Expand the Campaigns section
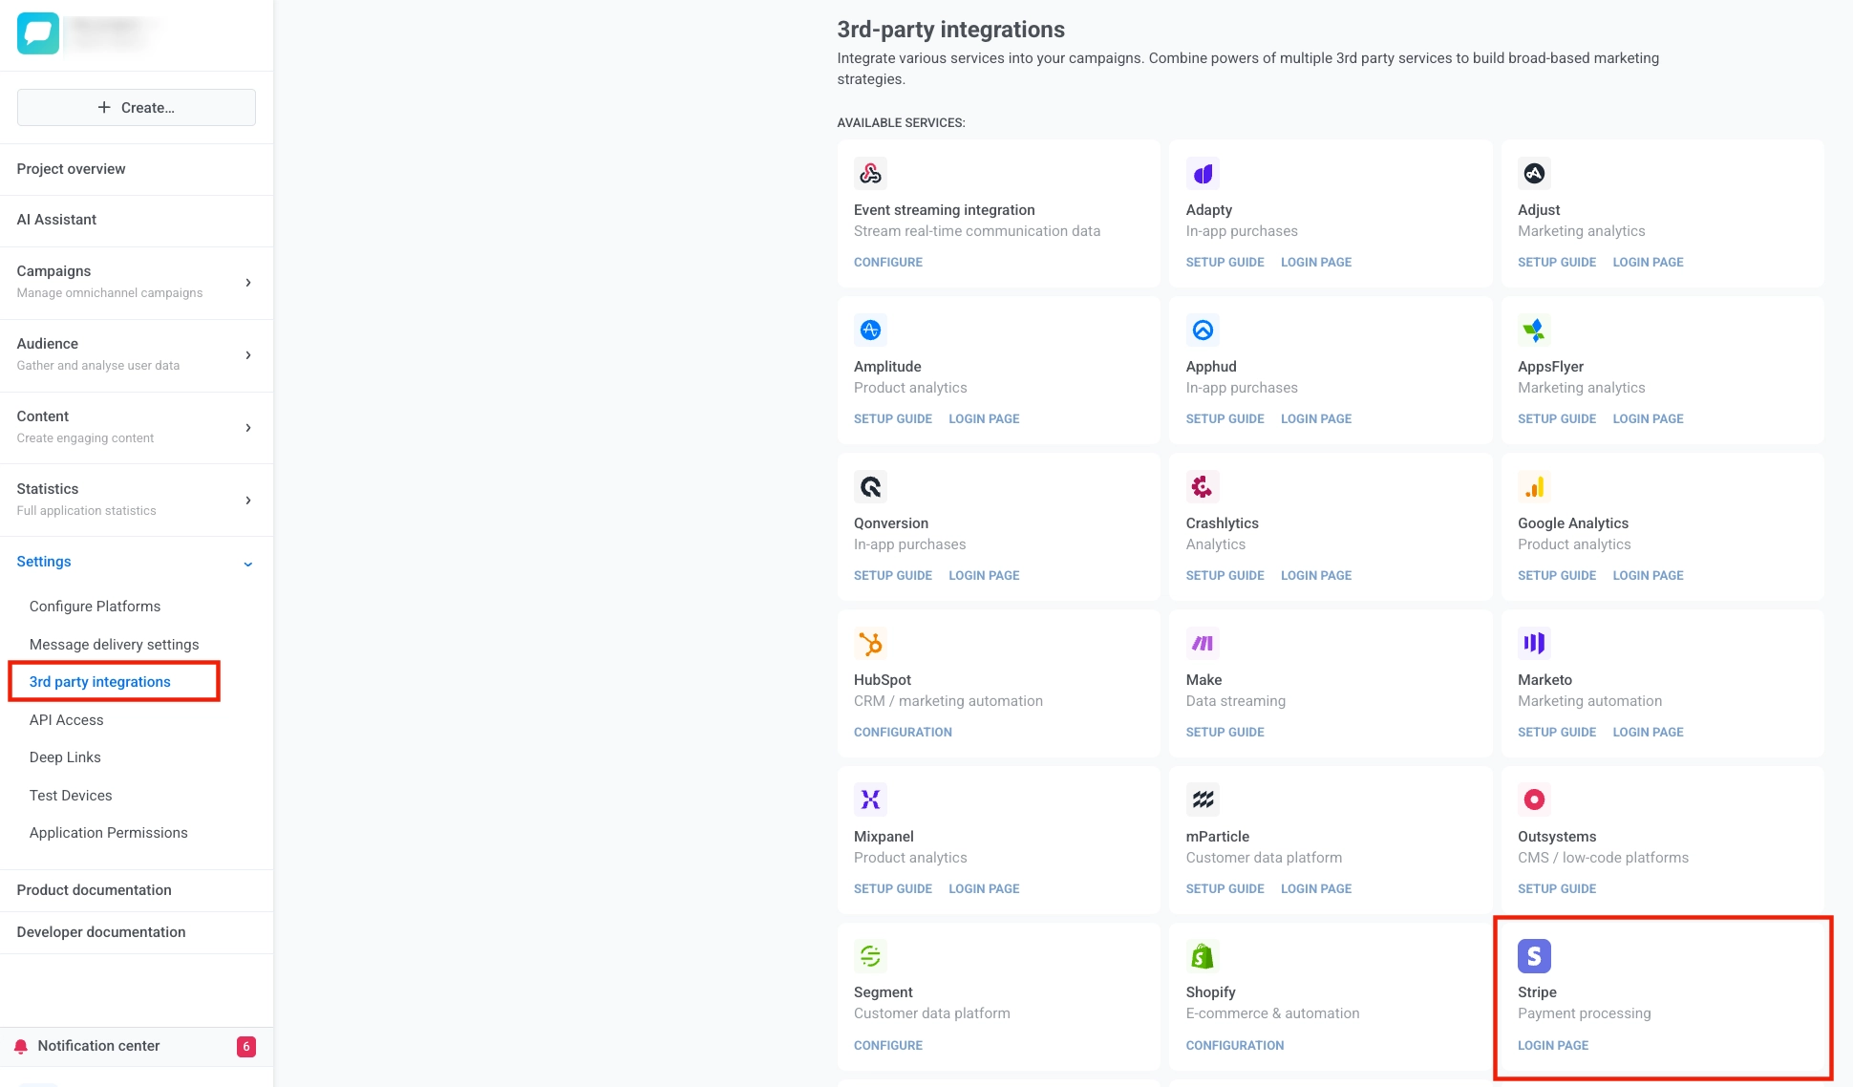 coord(248,283)
